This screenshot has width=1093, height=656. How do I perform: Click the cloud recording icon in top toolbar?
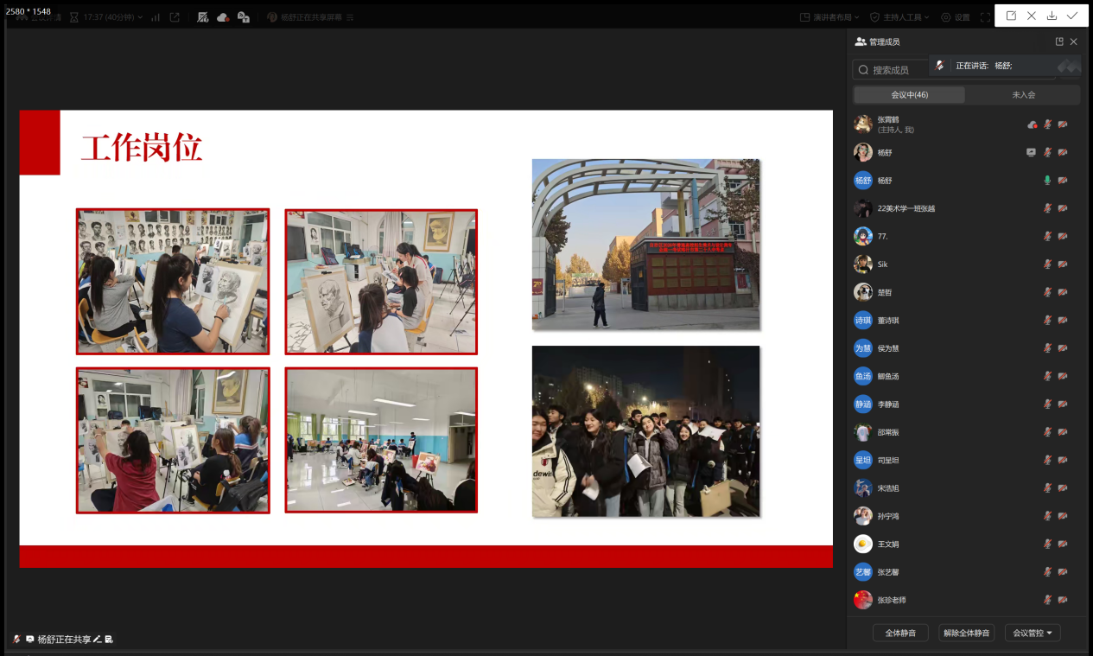tap(223, 17)
